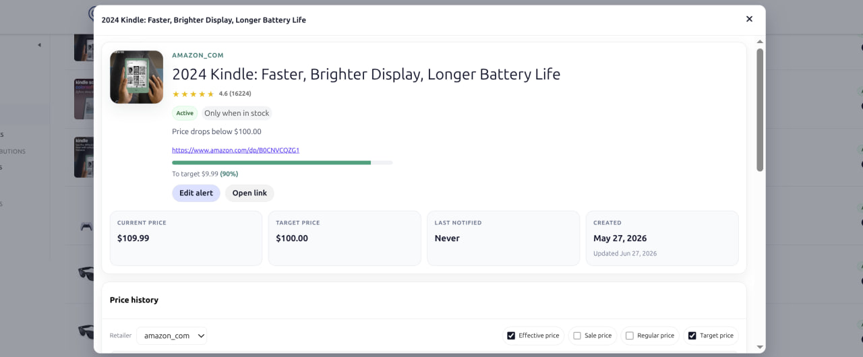Click the scrollbar up arrow
This screenshot has height=357, width=863.
pyautogui.click(x=760, y=42)
